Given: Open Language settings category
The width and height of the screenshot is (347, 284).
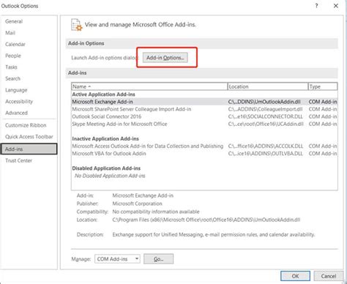Looking at the screenshot, I should coord(16,90).
